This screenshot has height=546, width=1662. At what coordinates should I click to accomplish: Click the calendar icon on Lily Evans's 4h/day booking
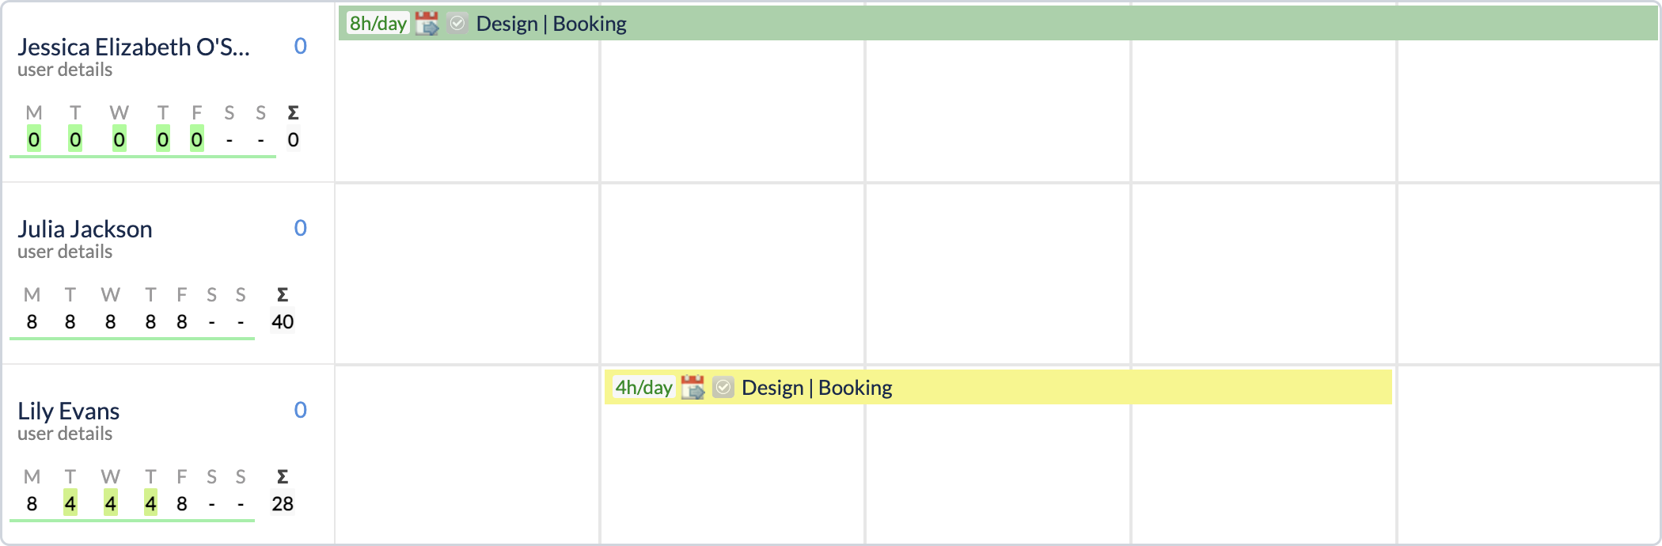pos(692,388)
